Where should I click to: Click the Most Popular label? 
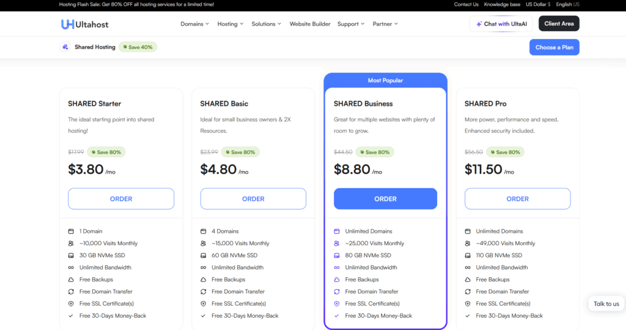click(x=385, y=80)
